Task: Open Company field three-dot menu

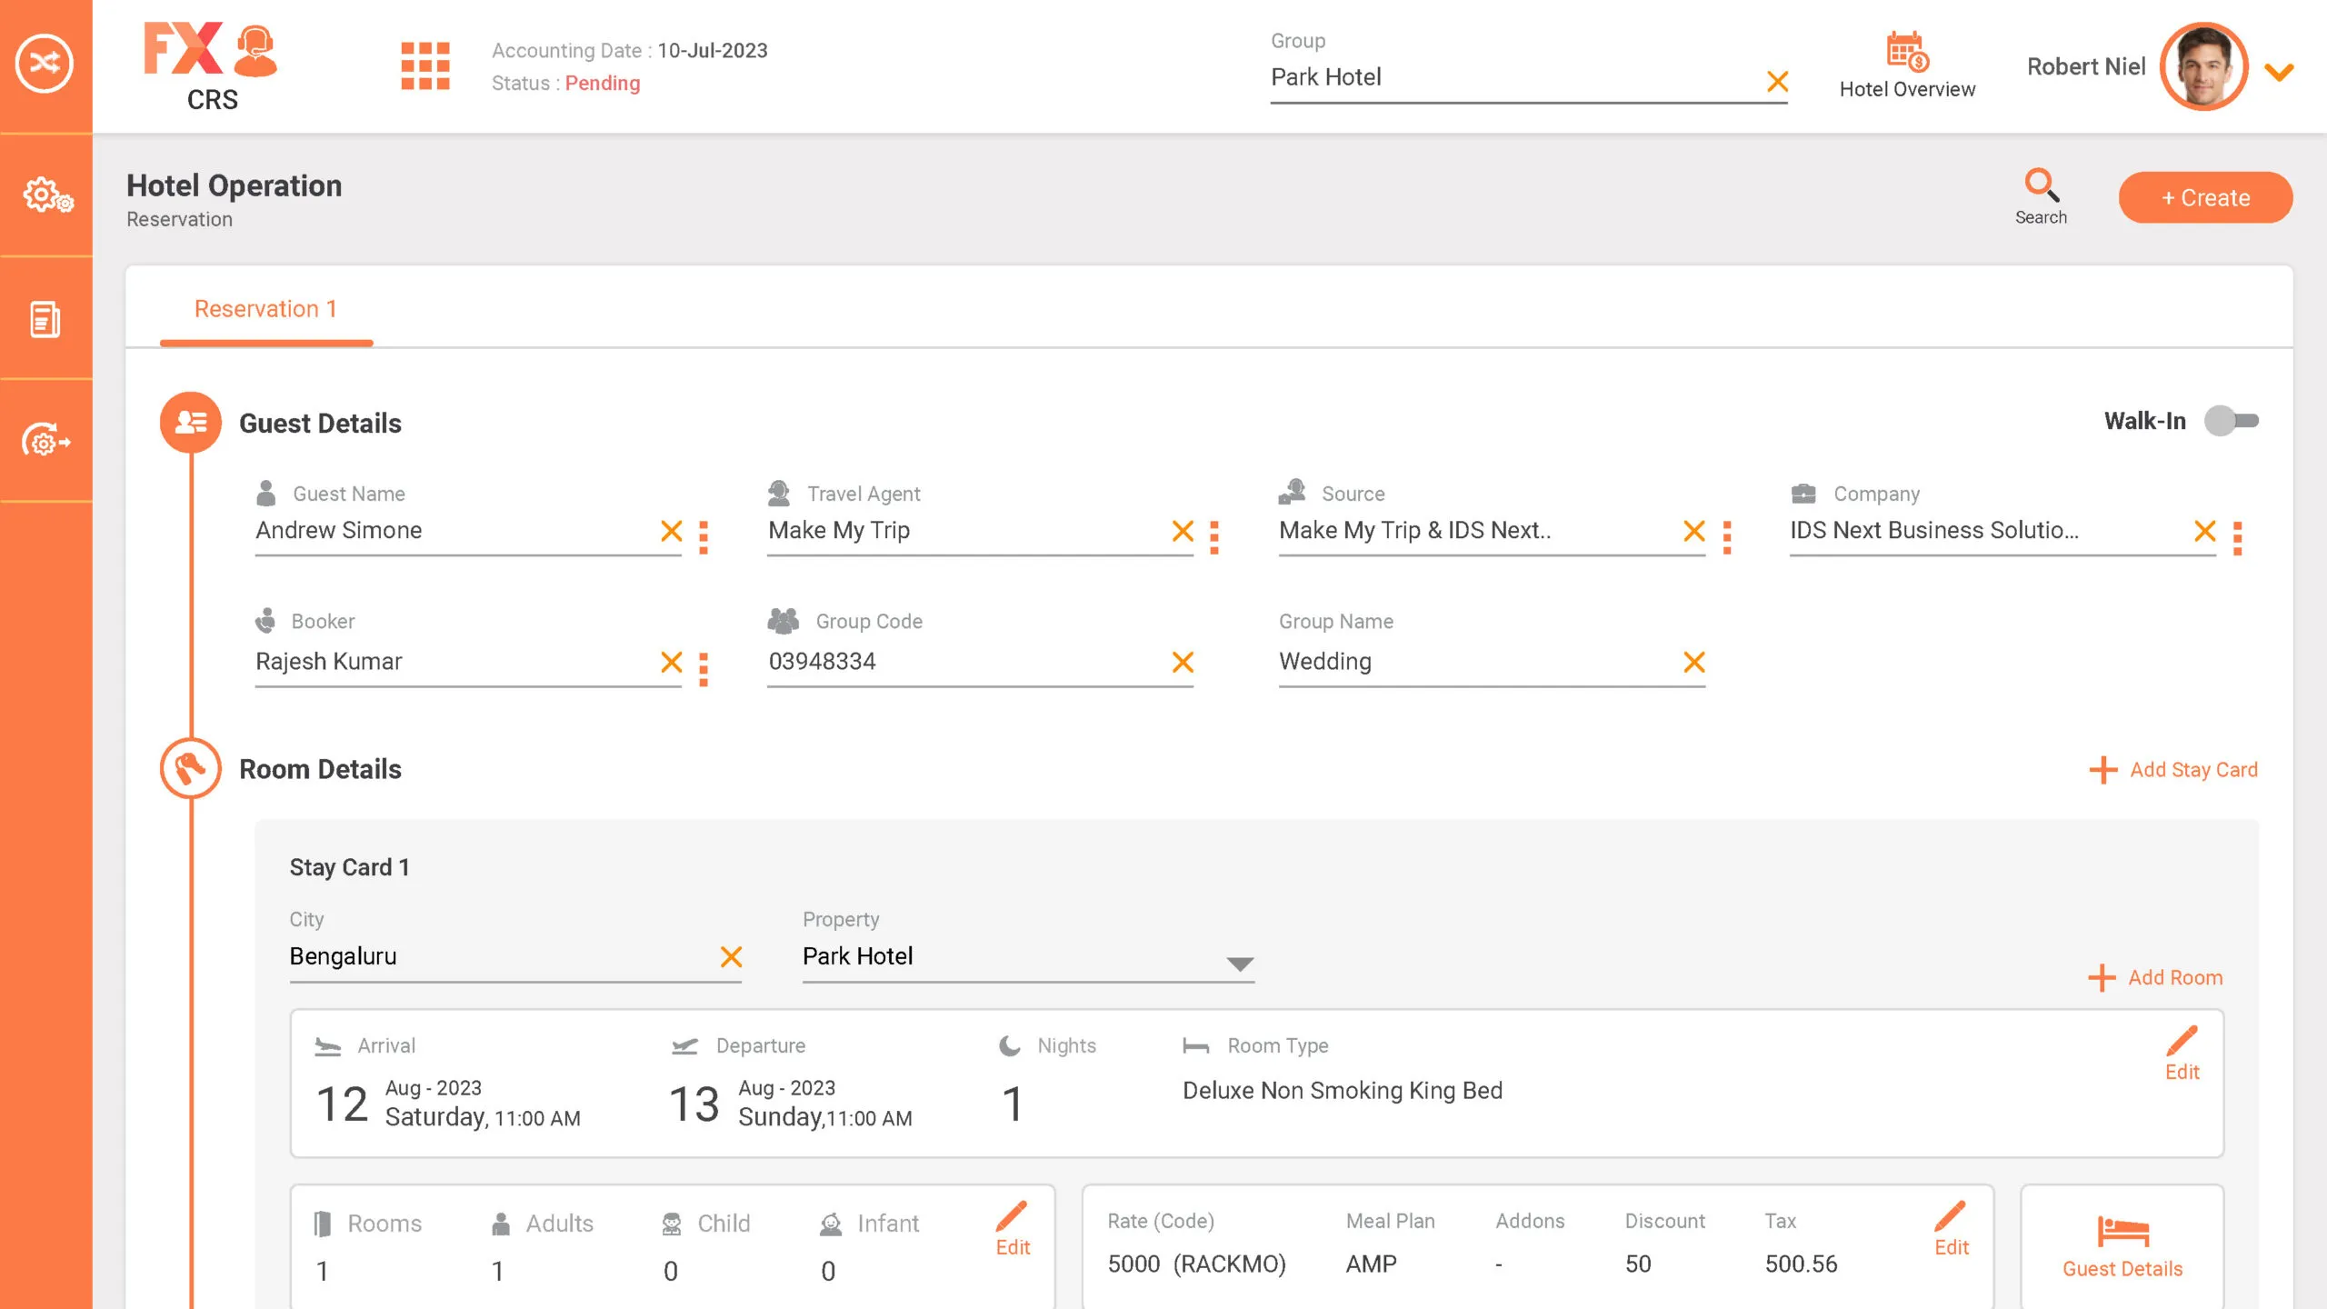Action: point(2238,537)
